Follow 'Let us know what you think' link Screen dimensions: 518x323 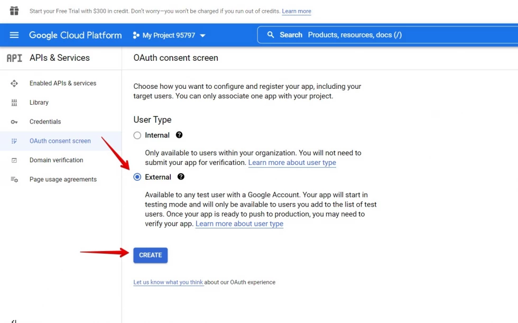click(168, 282)
